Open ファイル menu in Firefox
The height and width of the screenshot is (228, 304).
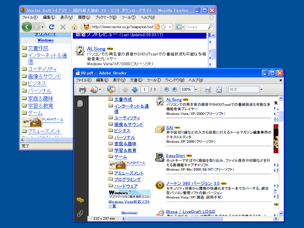tap(30, 17)
